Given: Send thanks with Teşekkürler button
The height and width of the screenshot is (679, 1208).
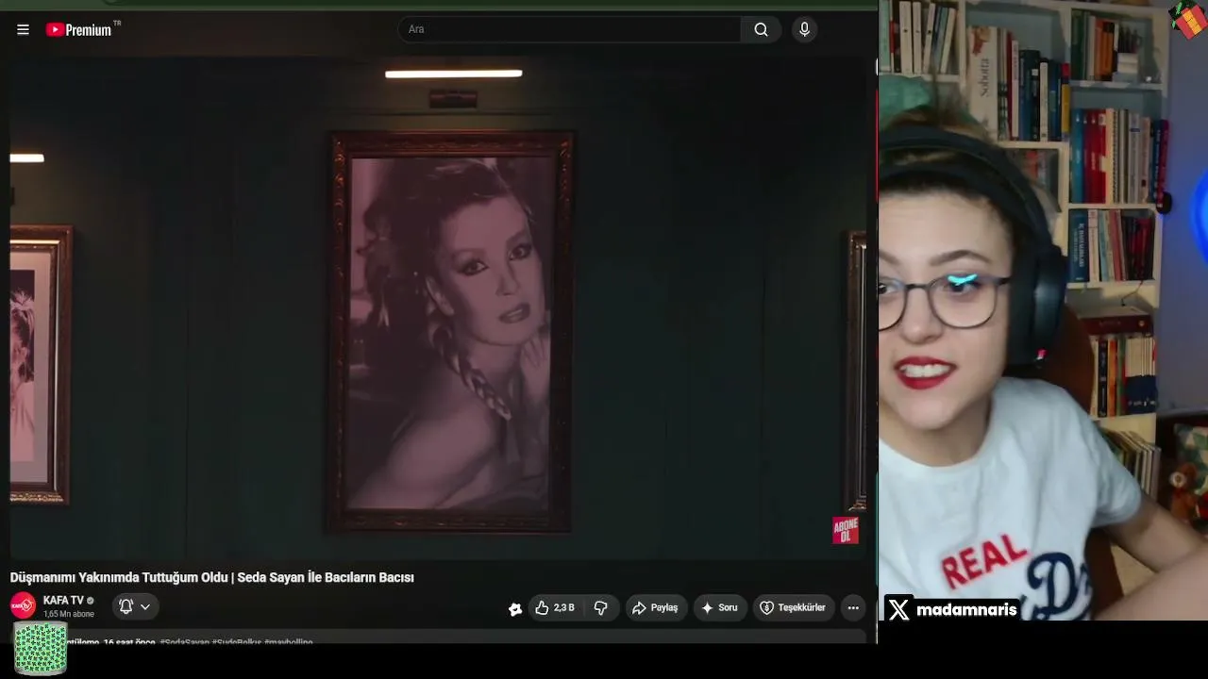Looking at the screenshot, I should point(794,608).
